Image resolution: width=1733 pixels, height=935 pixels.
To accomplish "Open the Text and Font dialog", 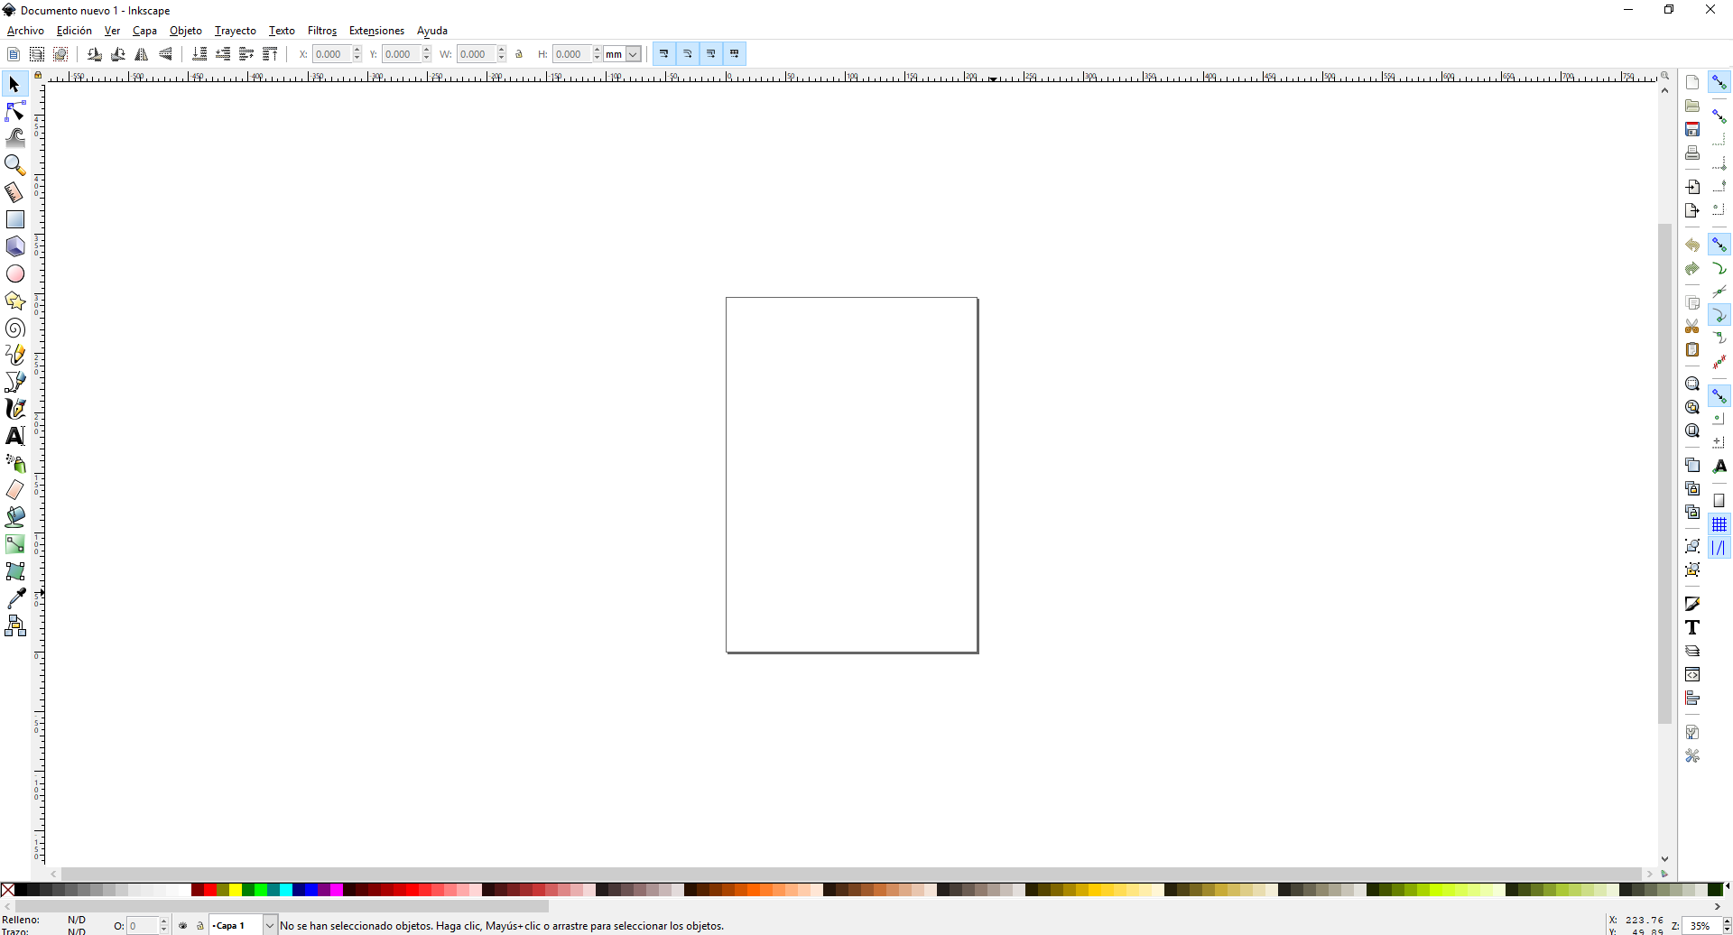I will coord(1692,627).
